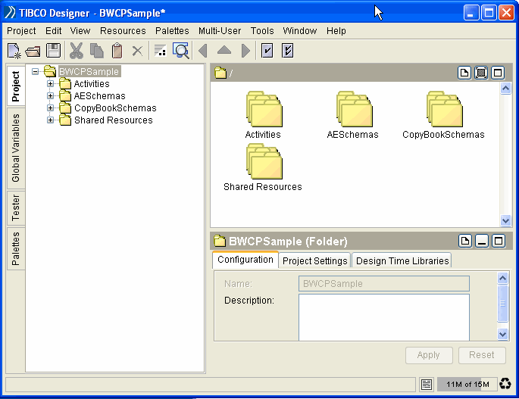Click the Delete X toolbar icon
519x399 pixels.
[x=137, y=51]
